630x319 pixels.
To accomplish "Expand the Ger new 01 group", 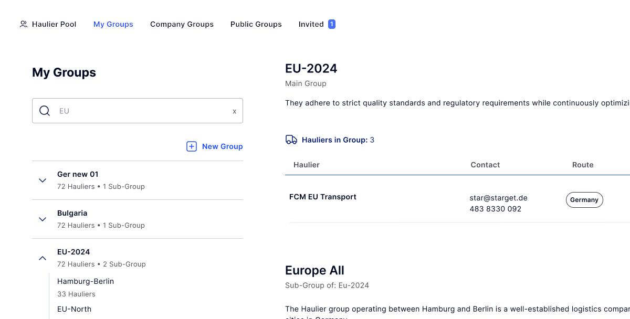I will click(43, 180).
